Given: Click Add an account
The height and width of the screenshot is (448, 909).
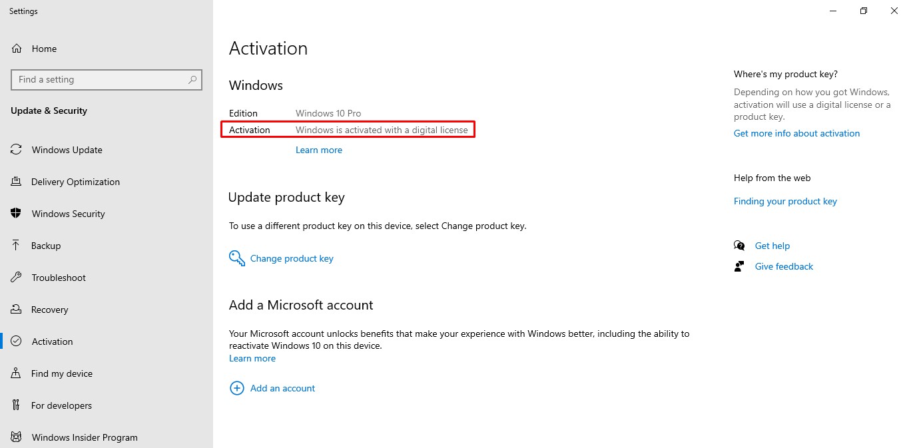Looking at the screenshot, I should click(282, 388).
